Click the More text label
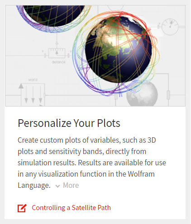The image size is (191, 224). [x=71, y=185]
